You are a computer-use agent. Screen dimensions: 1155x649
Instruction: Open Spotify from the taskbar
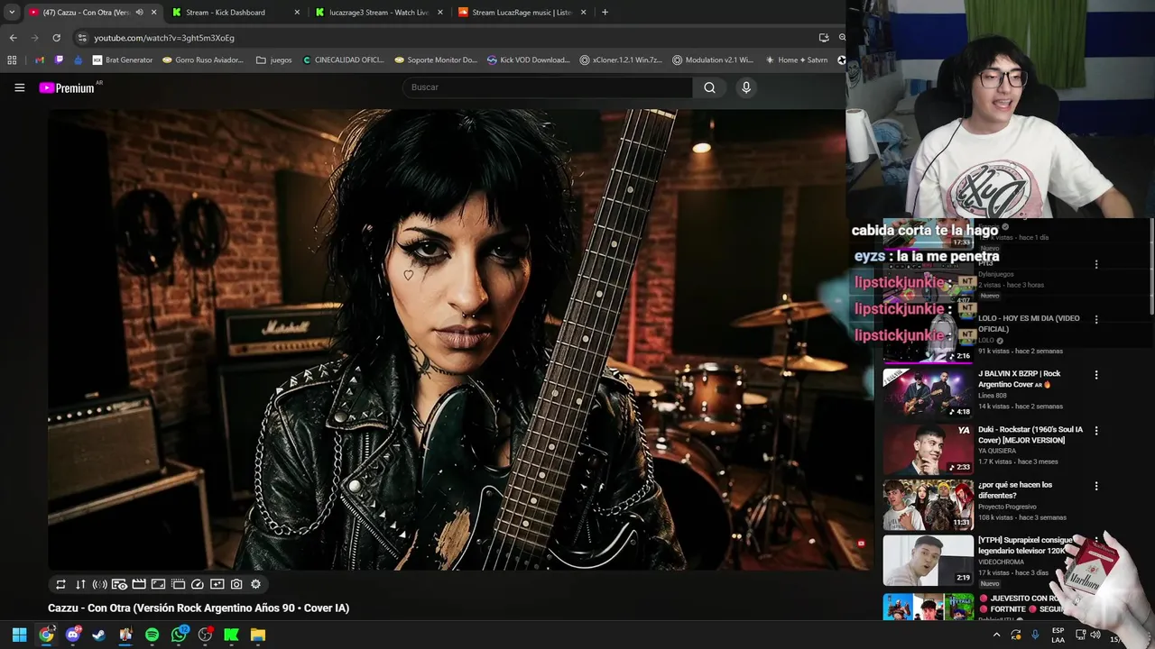pyautogui.click(x=152, y=635)
